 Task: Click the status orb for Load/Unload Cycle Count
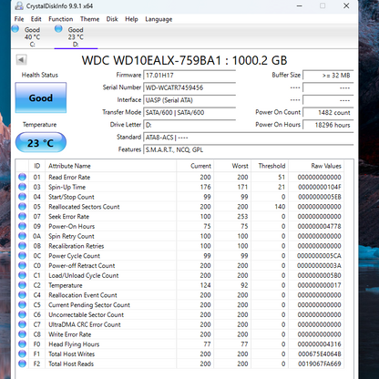pos(22,275)
